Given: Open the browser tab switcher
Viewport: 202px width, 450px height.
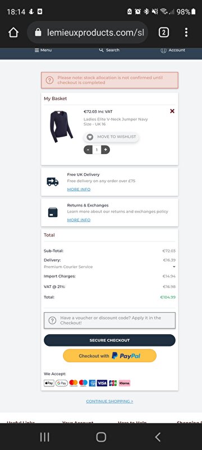Looking at the screenshot, I should pyautogui.click(x=164, y=33).
